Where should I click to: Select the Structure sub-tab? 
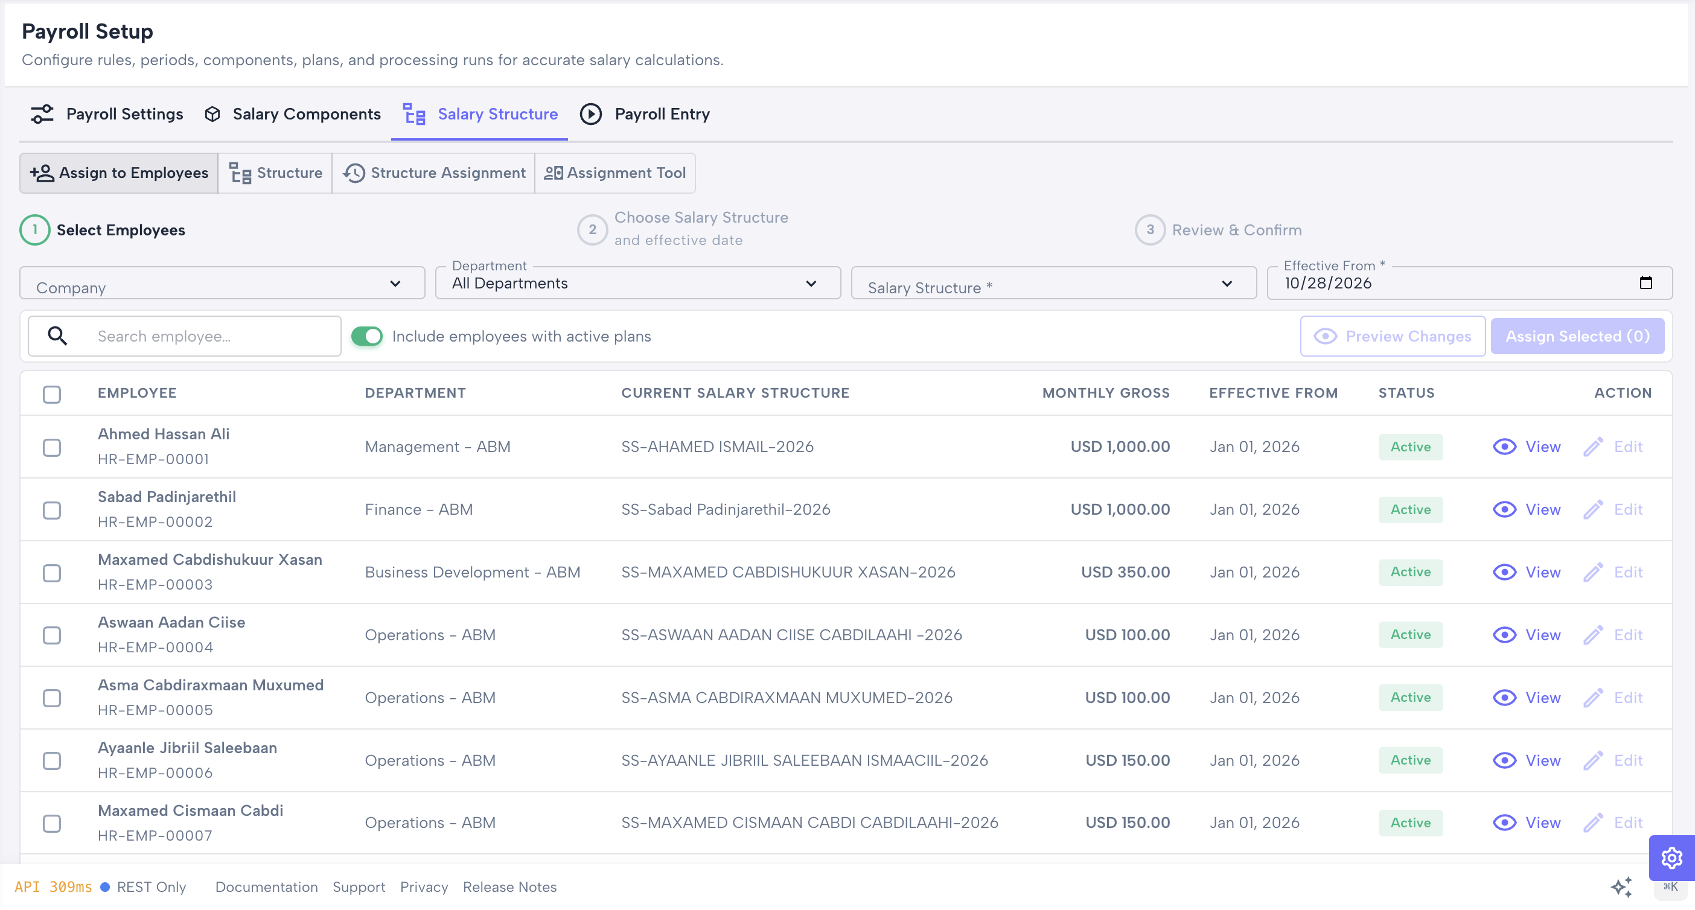tap(275, 173)
